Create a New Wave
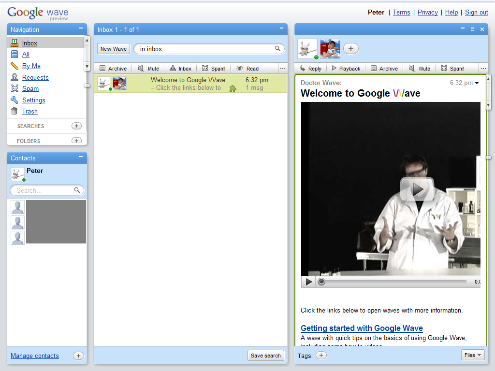The image size is (495, 371). coord(114,49)
